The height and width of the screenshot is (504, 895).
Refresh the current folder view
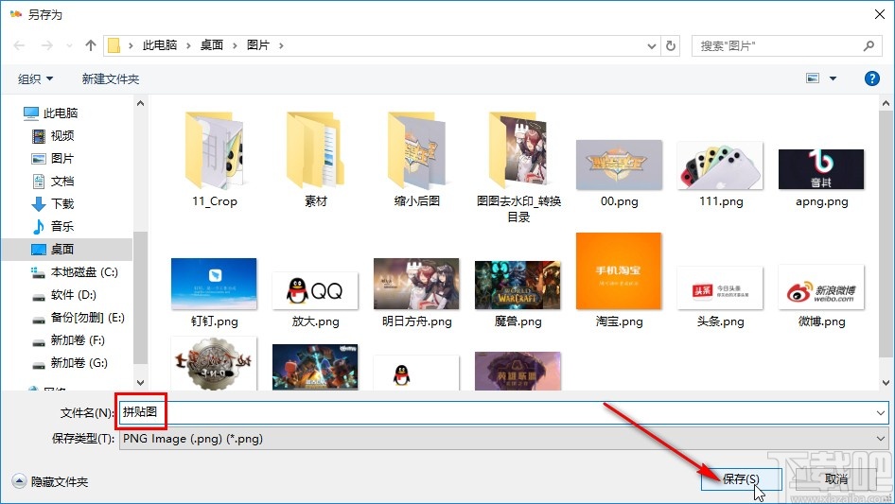coord(672,45)
